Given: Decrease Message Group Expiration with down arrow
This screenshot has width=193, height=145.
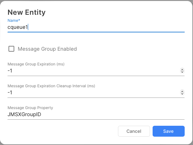Looking at the screenshot, I should click(182, 72).
